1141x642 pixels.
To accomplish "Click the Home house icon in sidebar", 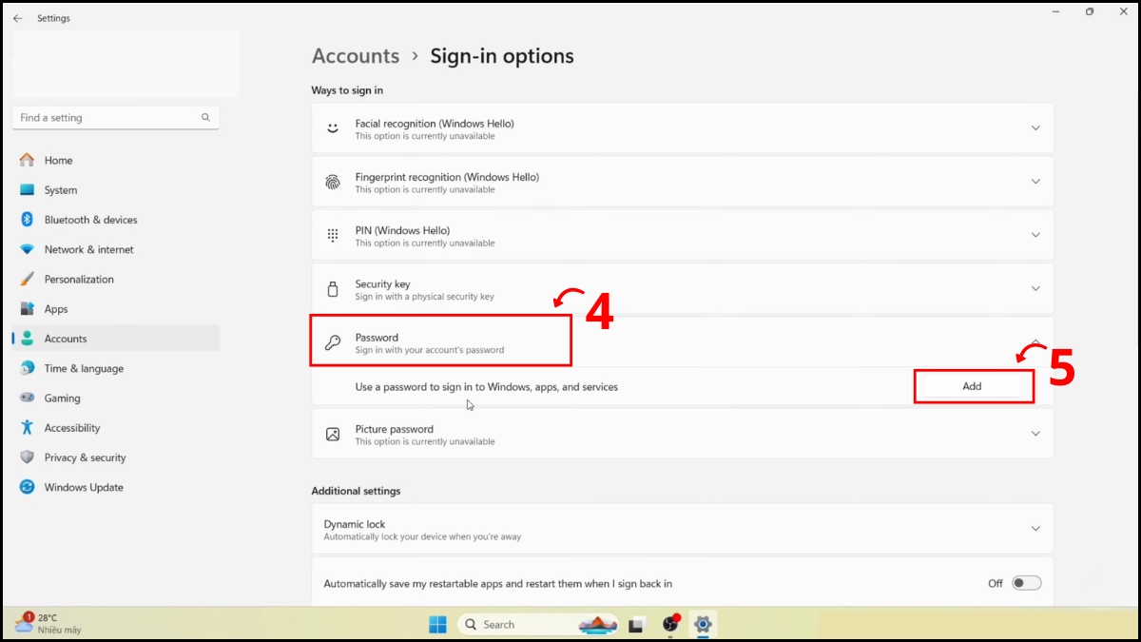I will [x=27, y=160].
